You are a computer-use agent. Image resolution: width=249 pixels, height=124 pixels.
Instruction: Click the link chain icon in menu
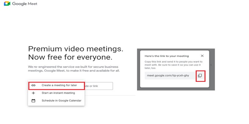point(33,86)
